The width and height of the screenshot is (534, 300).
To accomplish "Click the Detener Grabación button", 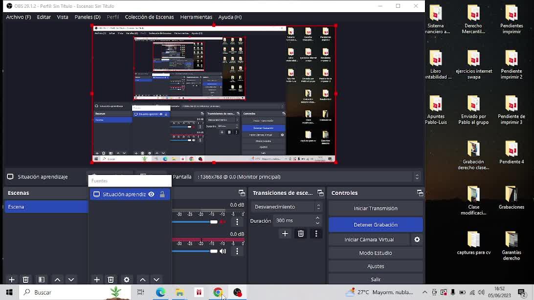I will tap(375, 225).
